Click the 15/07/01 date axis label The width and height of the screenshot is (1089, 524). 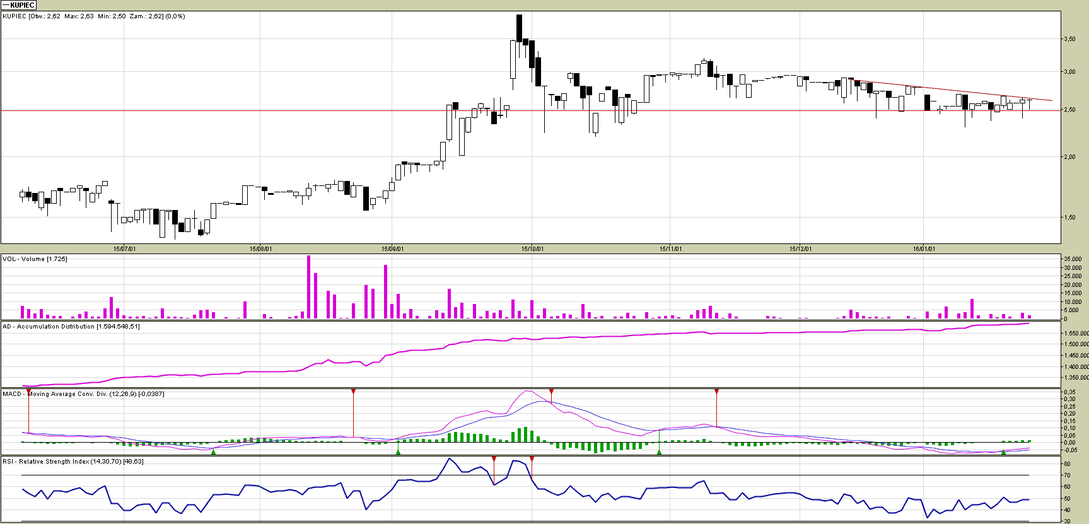coord(124,249)
